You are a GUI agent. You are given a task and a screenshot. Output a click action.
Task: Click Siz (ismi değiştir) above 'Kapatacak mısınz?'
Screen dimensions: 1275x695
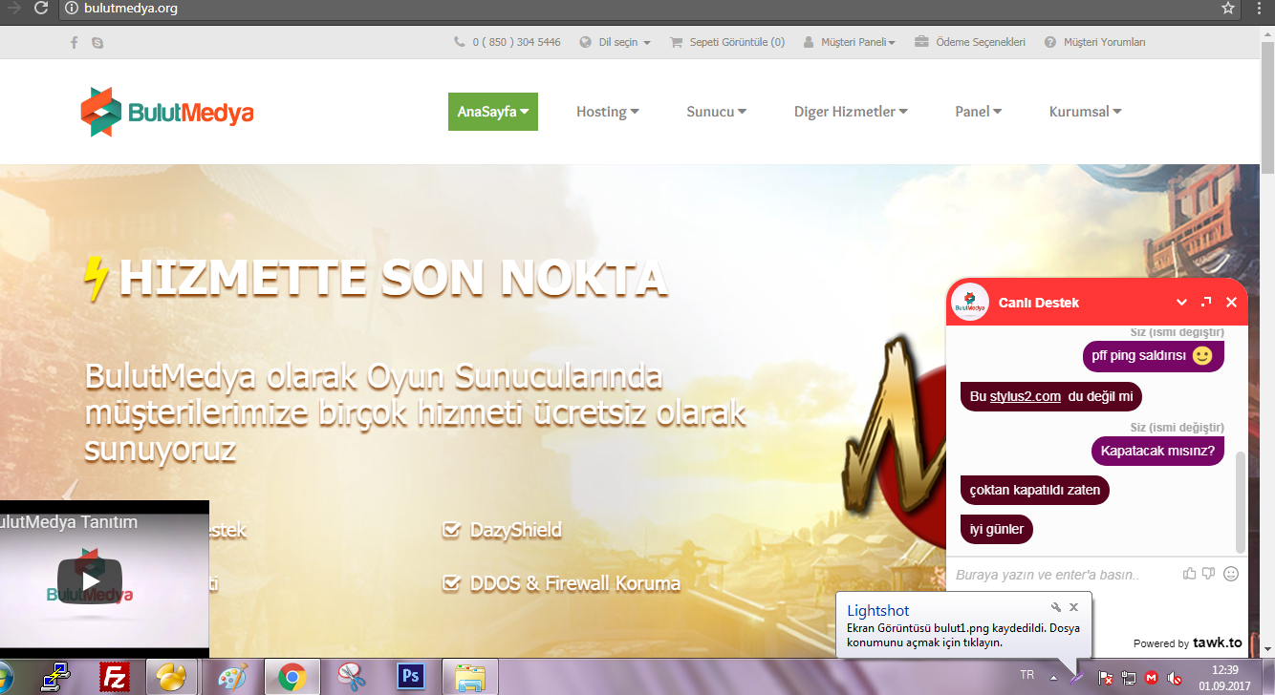click(x=1177, y=427)
